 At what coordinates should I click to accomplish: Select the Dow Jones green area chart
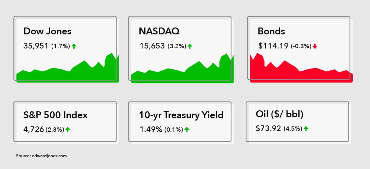(68, 68)
